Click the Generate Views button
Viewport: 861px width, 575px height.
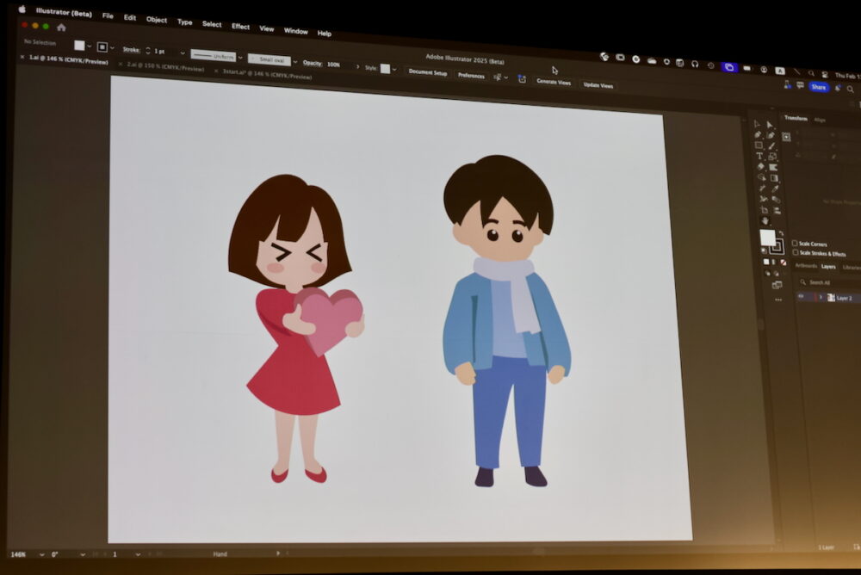click(x=553, y=82)
